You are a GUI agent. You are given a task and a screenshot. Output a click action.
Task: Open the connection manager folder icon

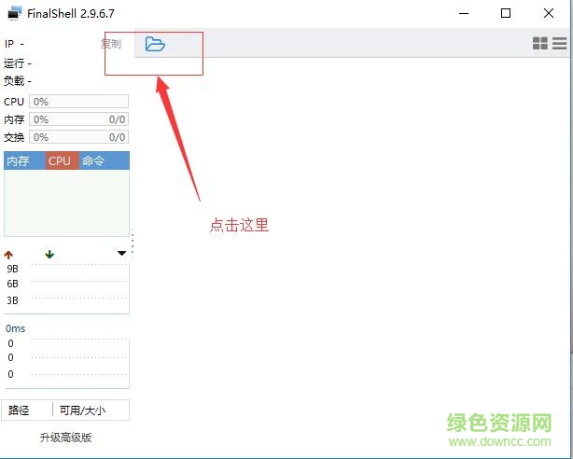(x=155, y=44)
